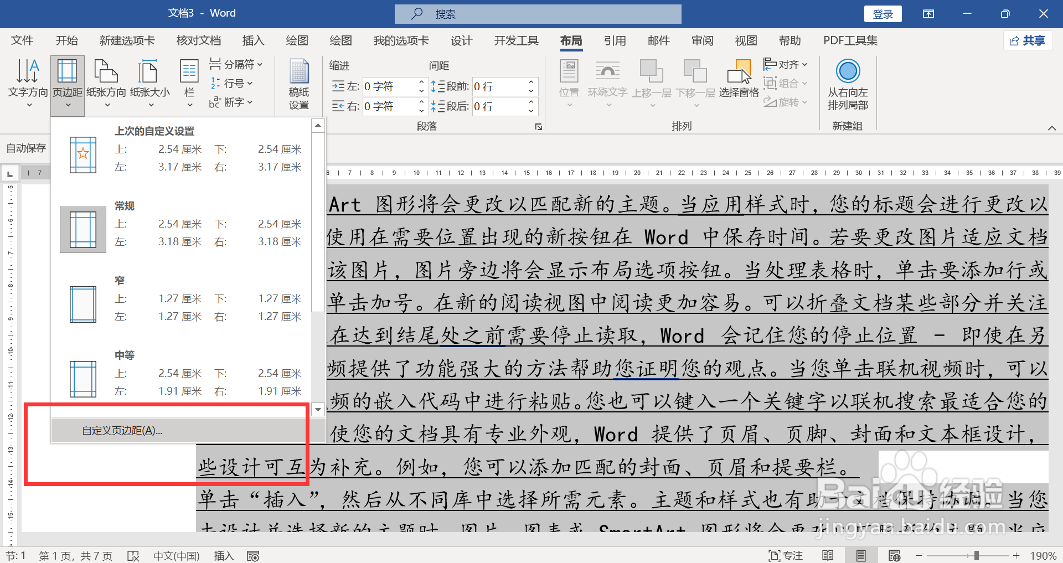Viewport: 1063px width, 563px height.
Task: Click the zoom in plus button
Action: coord(1016,556)
